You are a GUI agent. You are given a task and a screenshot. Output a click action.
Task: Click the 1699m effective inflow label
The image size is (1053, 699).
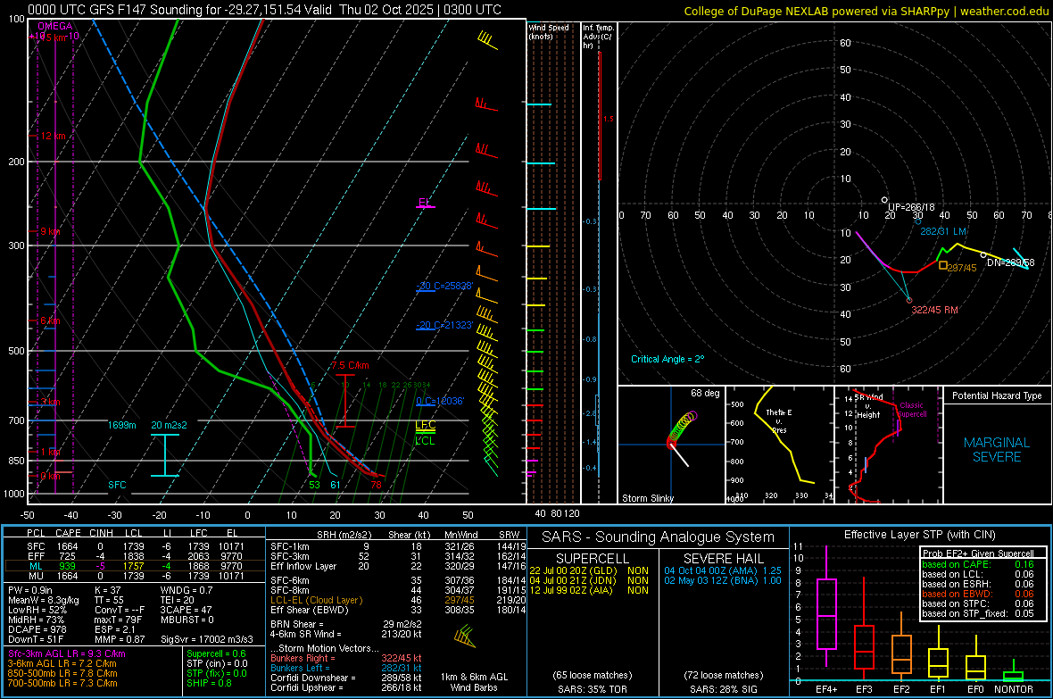(x=121, y=426)
